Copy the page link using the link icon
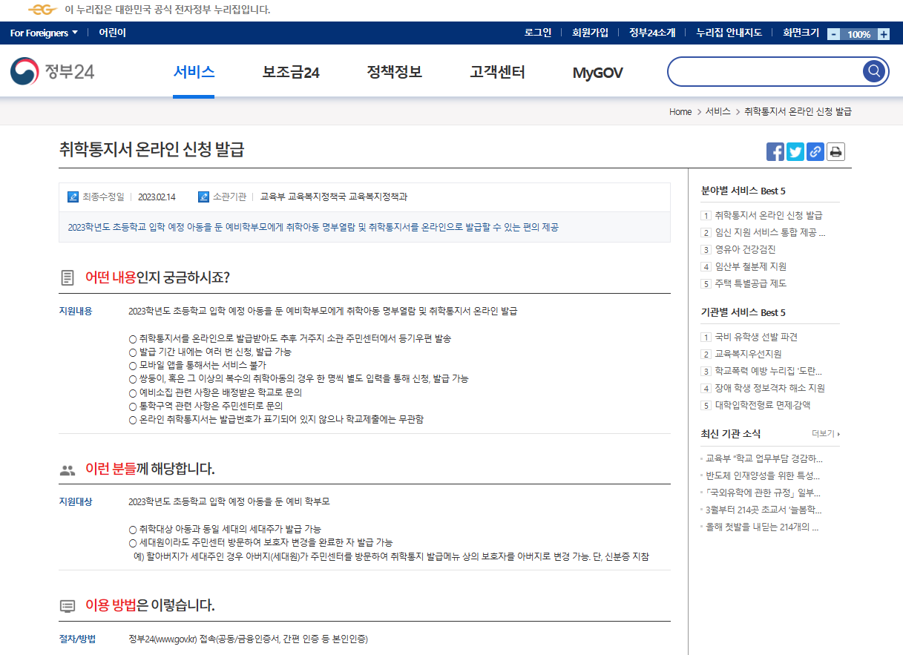The height and width of the screenshot is (655, 903). click(815, 151)
